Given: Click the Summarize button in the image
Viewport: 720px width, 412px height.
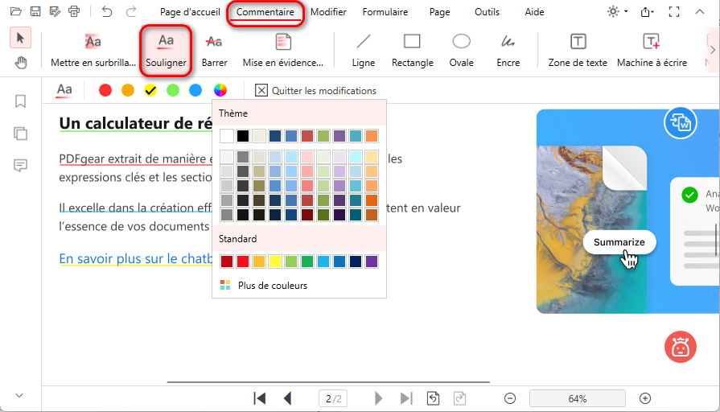Looking at the screenshot, I should tap(619, 242).
